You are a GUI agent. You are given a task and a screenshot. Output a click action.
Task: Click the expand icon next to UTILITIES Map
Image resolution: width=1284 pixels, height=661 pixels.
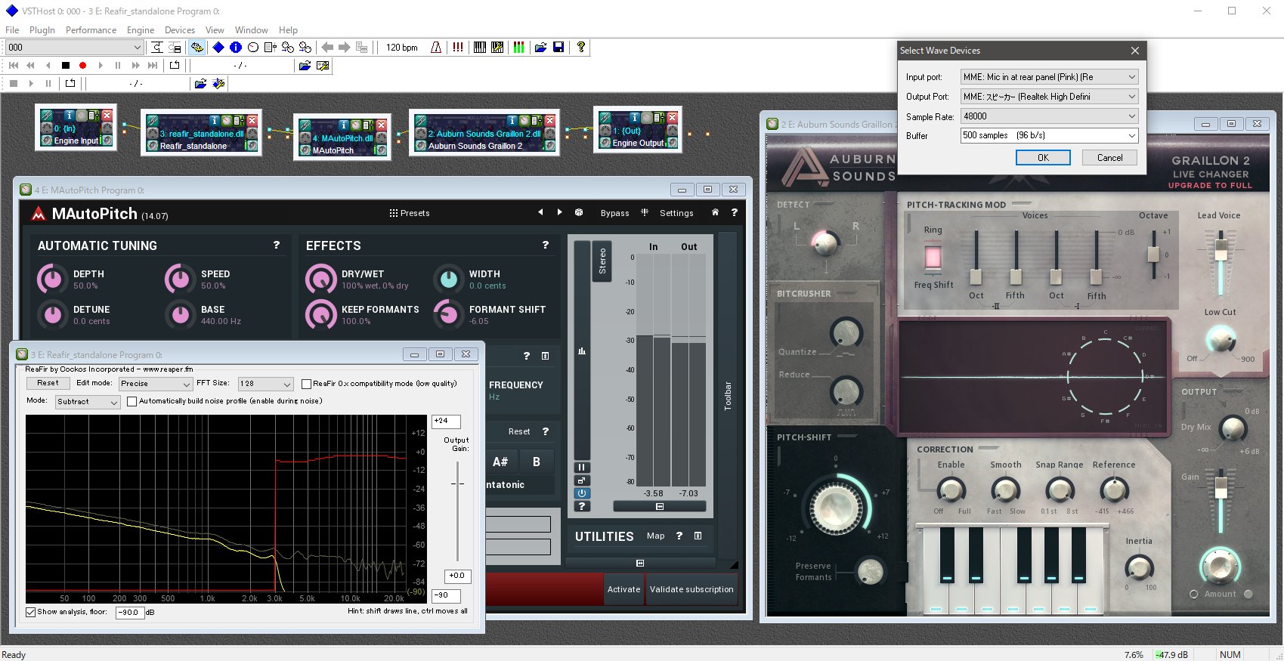point(698,536)
